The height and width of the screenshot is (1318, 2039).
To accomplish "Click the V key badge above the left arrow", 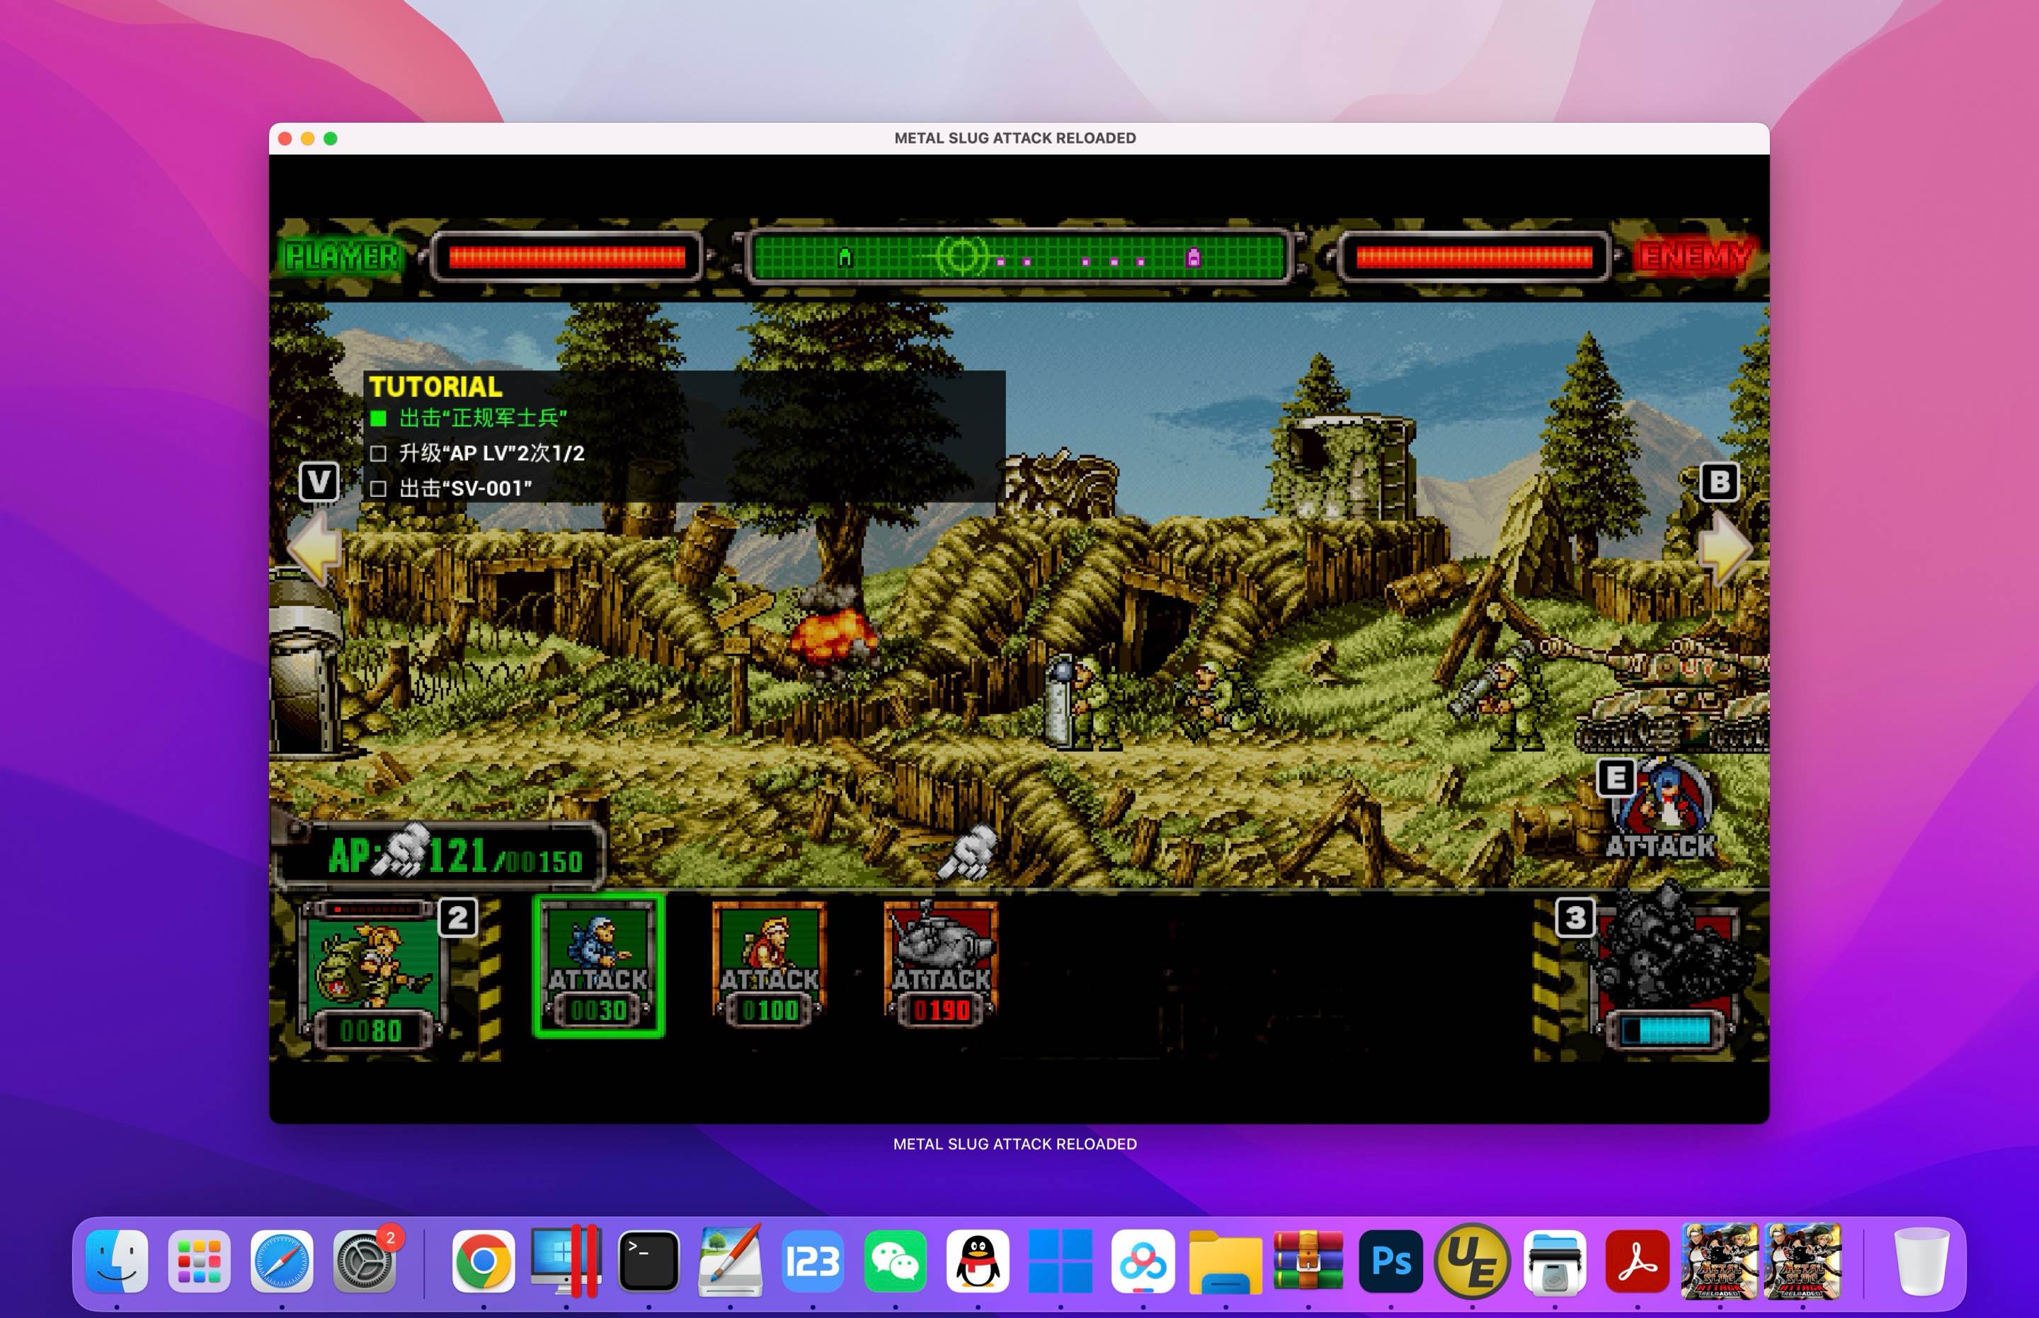I will [x=319, y=482].
